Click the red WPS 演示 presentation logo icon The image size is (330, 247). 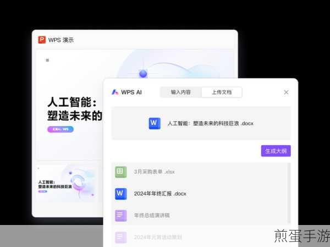coord(42,40)
